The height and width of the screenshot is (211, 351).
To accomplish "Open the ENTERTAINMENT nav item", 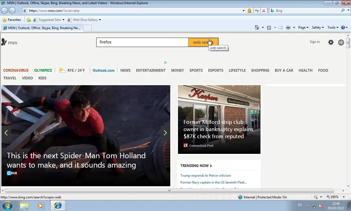I will click(x=151, y=70).
